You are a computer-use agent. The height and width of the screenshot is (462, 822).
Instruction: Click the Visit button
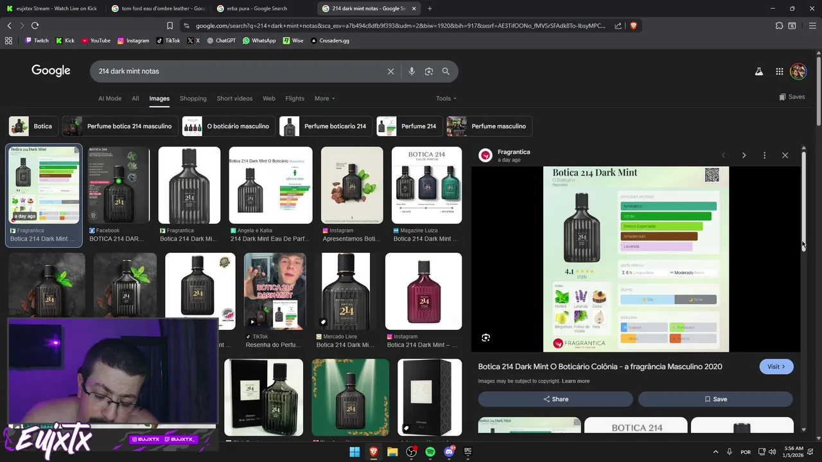776,366
